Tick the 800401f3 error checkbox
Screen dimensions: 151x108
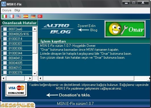(5, 67)
